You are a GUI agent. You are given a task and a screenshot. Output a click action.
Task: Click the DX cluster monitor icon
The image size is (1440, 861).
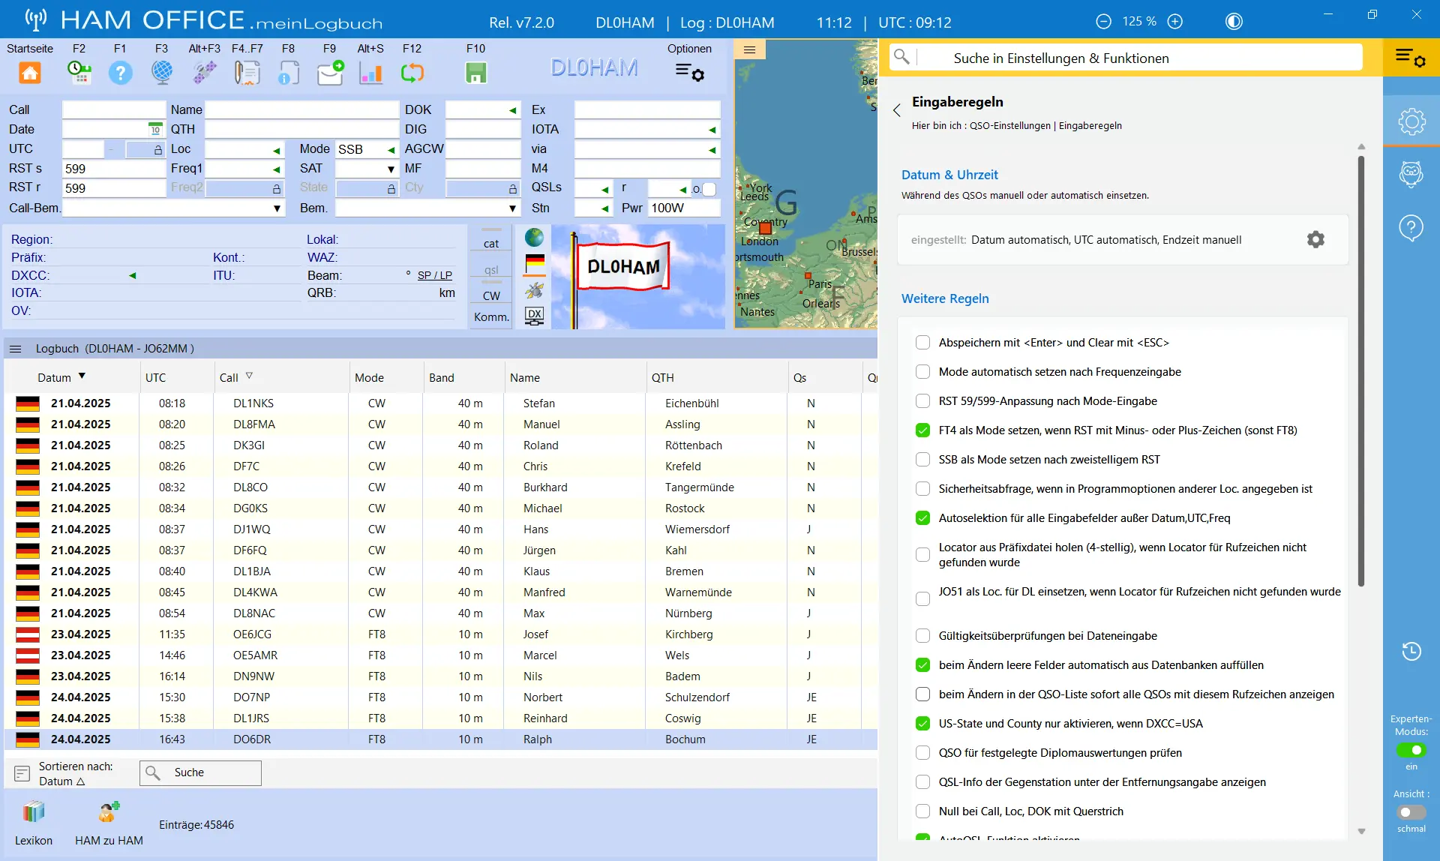point(534,316)
